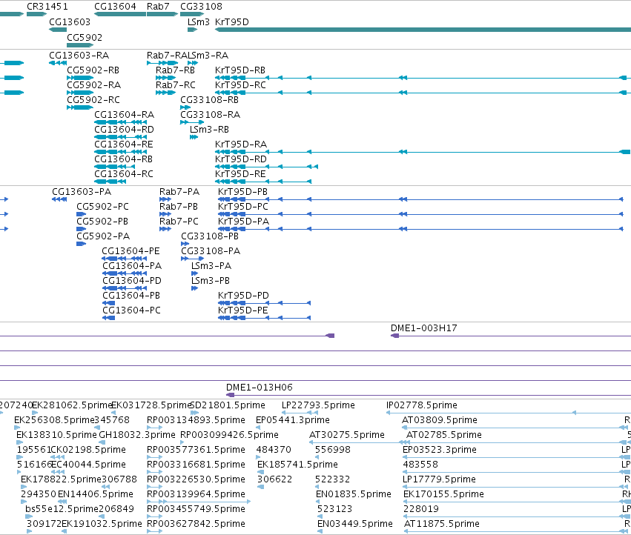Click transcript Rab7-RA label
Viewport: 631px width, 535px height.
[x=168, y=55]
